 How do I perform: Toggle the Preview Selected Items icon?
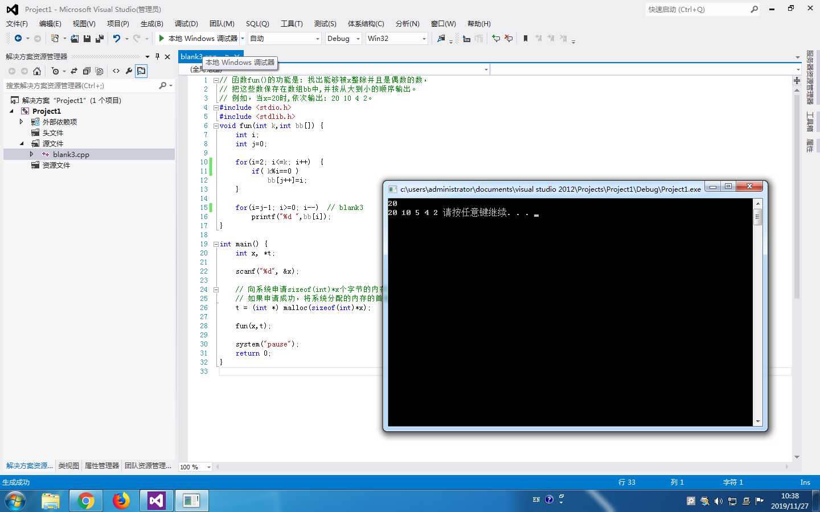coord(141,71)
